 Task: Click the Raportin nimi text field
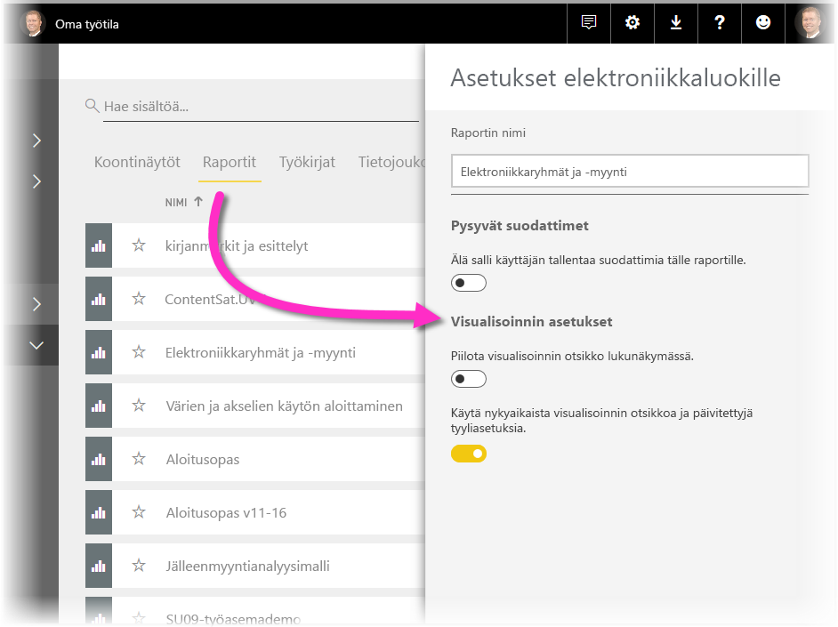point(629,171)
